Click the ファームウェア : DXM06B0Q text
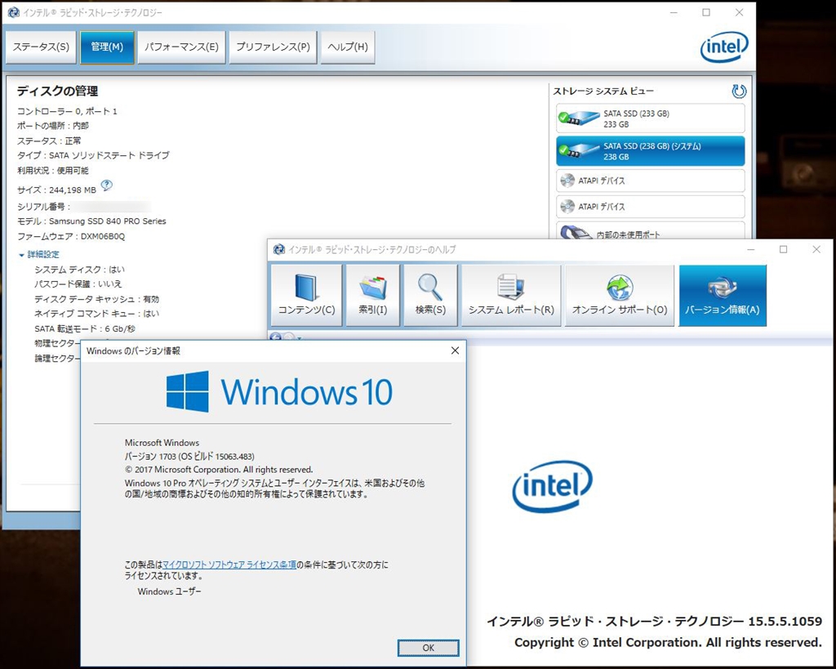 pyautogui.click(x=71, y=236)
